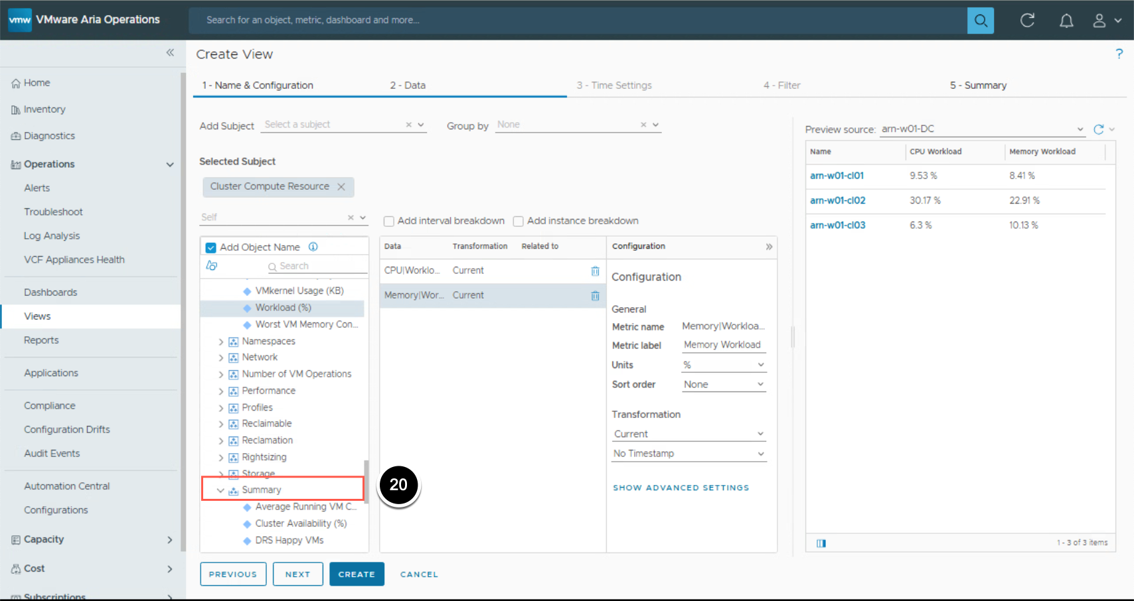Open Dashboards in the sidebar
Viewport: 1134px width, 601px height.
(x=50, y=293)
